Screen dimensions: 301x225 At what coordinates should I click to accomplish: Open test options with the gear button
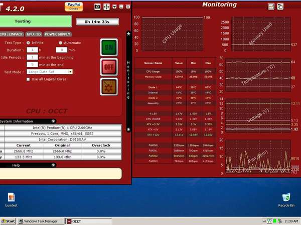[109, 86]
